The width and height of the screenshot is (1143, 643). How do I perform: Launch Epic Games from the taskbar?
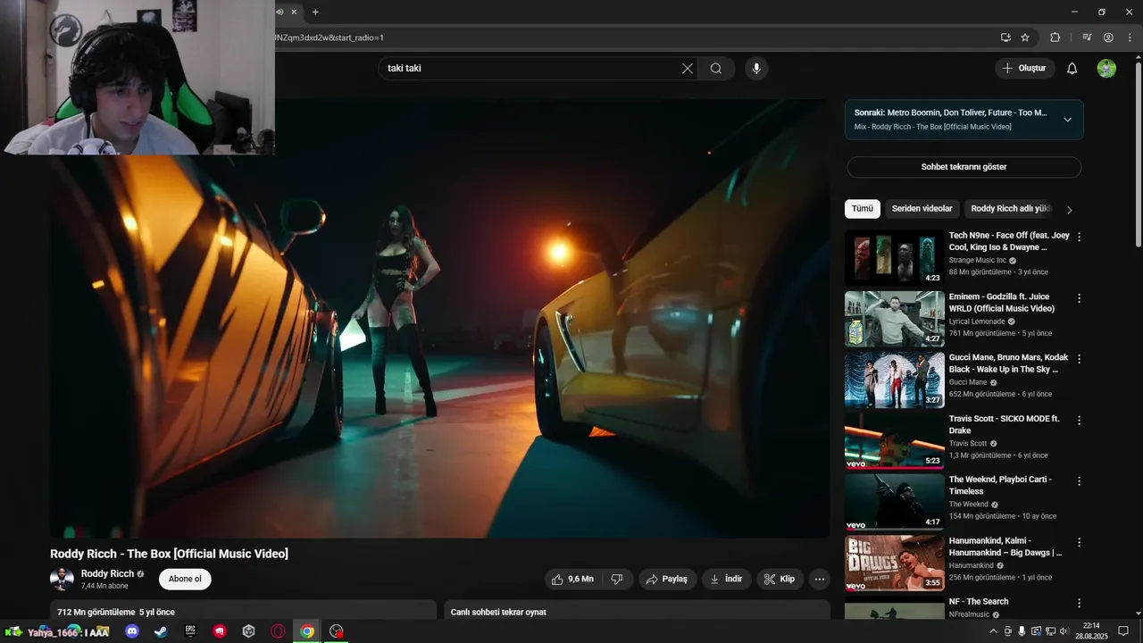(190, 631)
